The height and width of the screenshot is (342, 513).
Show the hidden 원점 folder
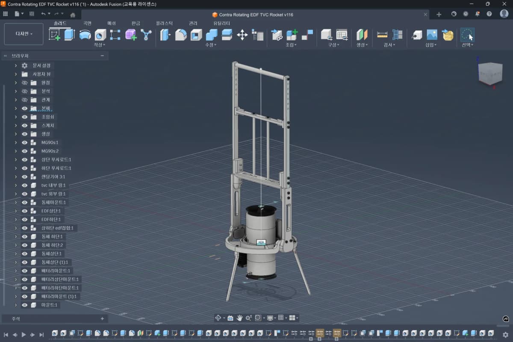pos(24,83)
